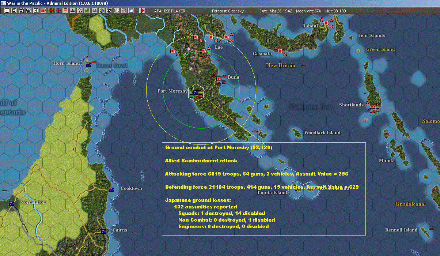440x256 pixels.
Task: Click the 'Green Island' map label
Action: 380,49
